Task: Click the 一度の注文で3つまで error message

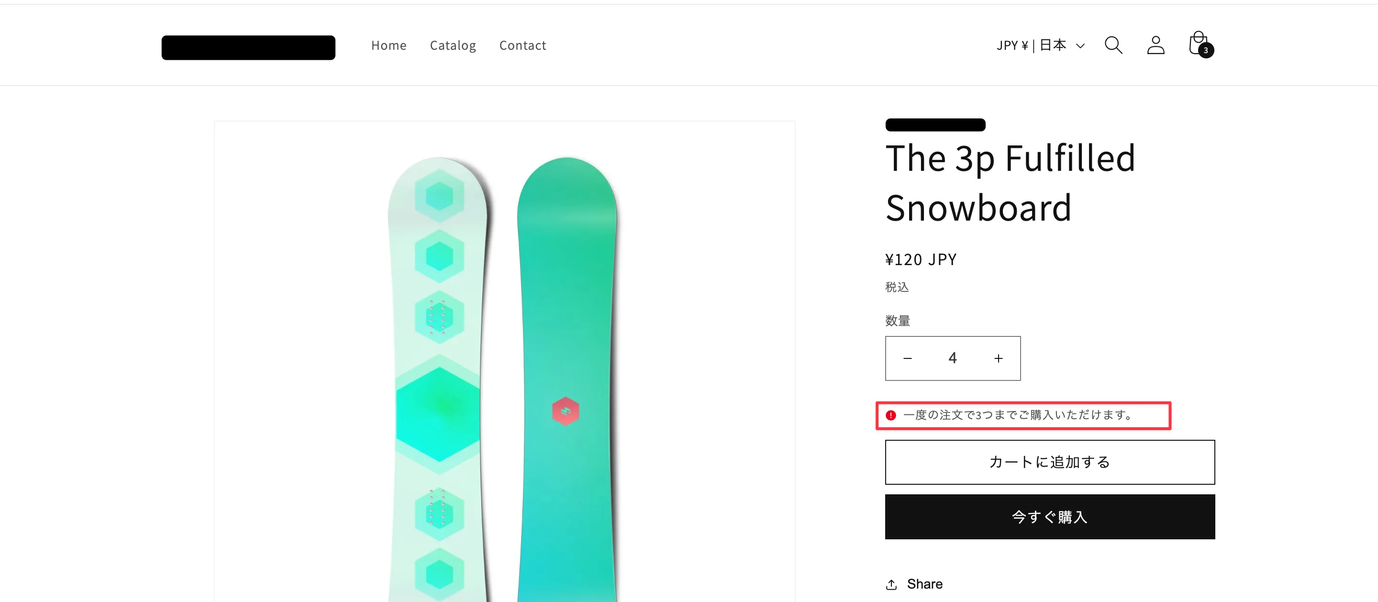Action: tap(1018, 415)
